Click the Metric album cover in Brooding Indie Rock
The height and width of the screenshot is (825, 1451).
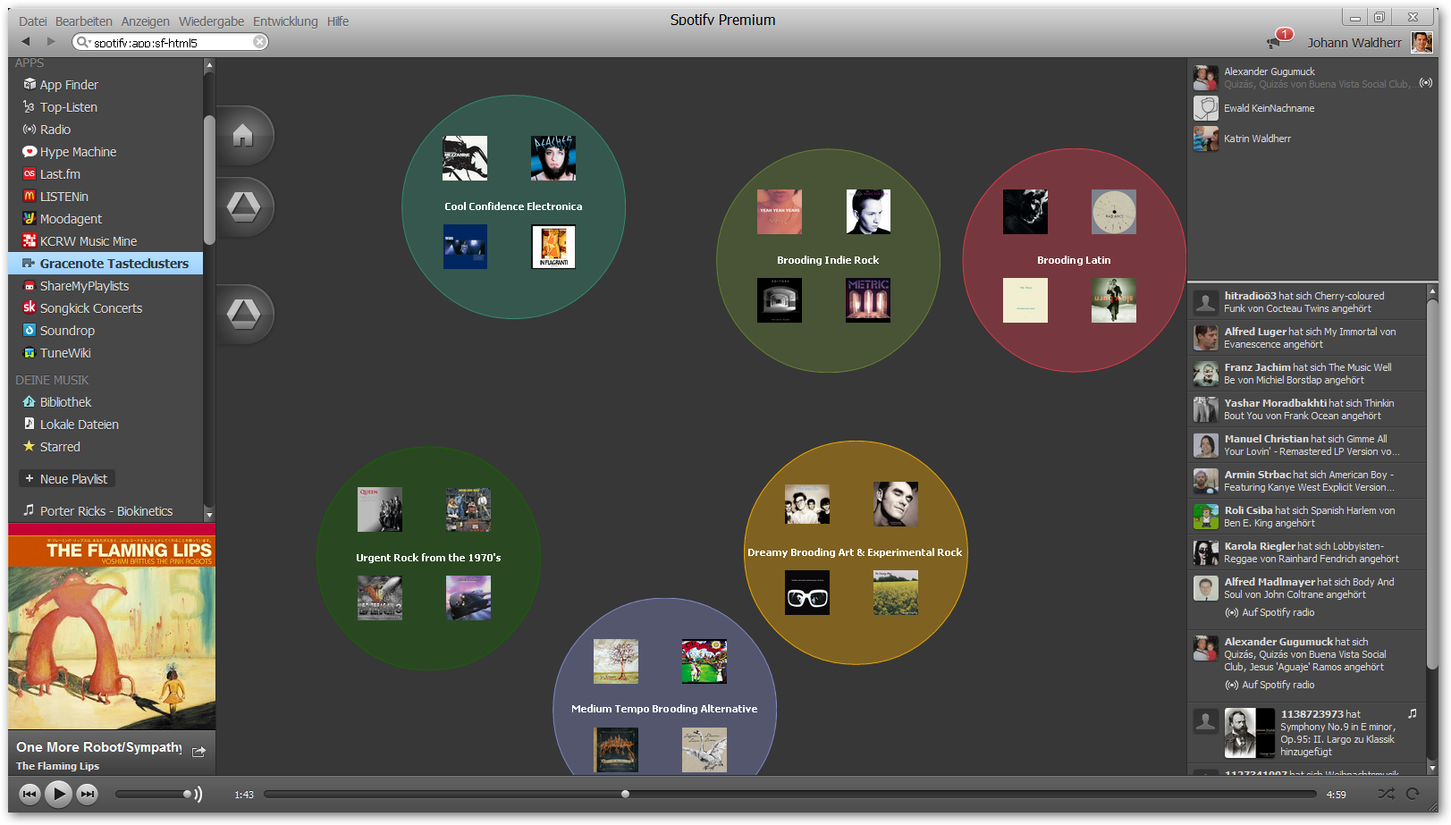[x=868, y=300]
